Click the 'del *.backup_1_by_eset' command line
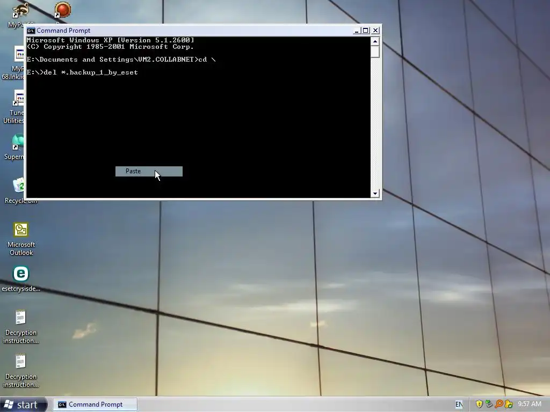Image resolution: width=550 pixels, height=412 pixels. coord(82,72)
